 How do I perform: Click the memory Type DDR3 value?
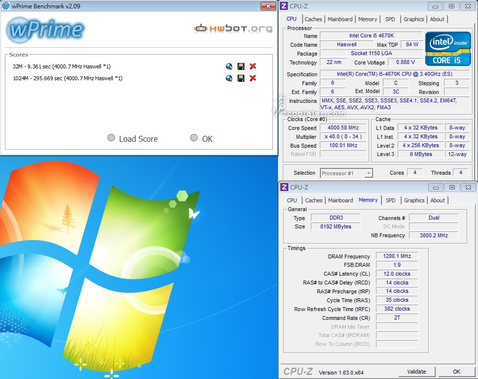click(336, 218)
